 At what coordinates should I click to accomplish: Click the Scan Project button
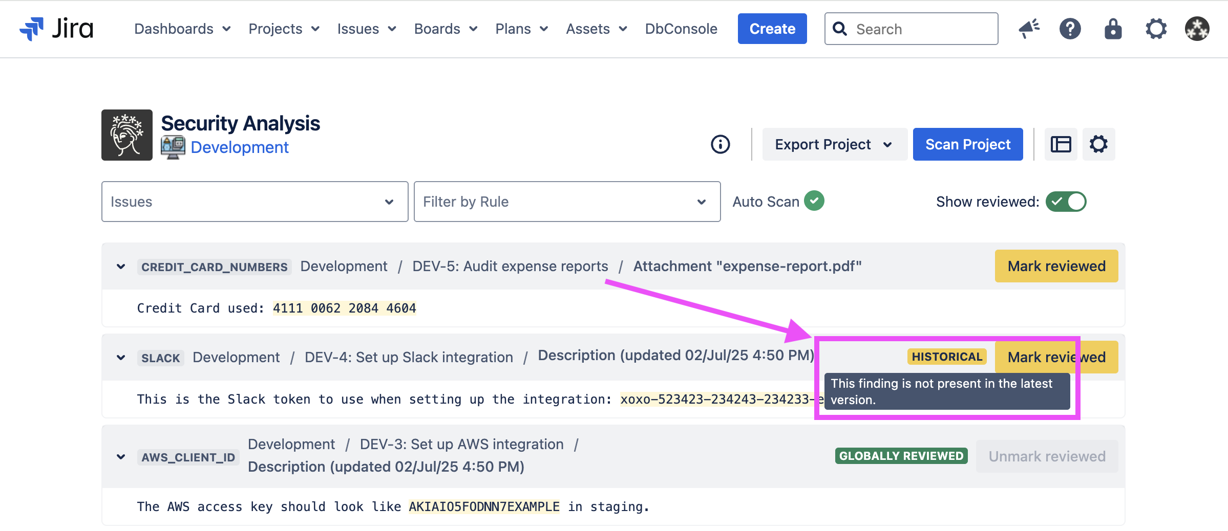click(967, 144)
